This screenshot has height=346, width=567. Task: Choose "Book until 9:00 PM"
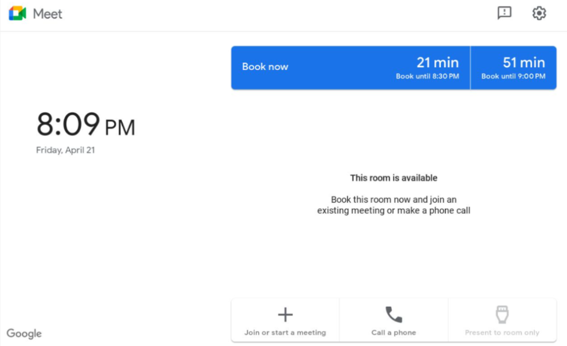(513, 77)
